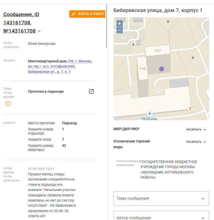Click the parking icon near building 7 к1

point(176,46)
